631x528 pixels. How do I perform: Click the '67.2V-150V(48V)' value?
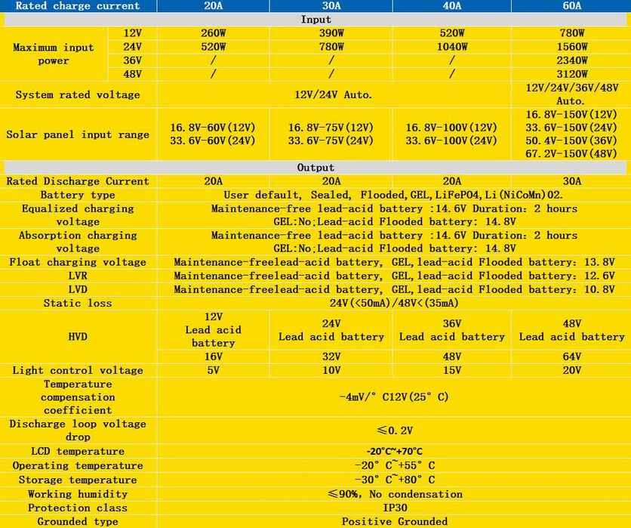(x=571, y=154)
